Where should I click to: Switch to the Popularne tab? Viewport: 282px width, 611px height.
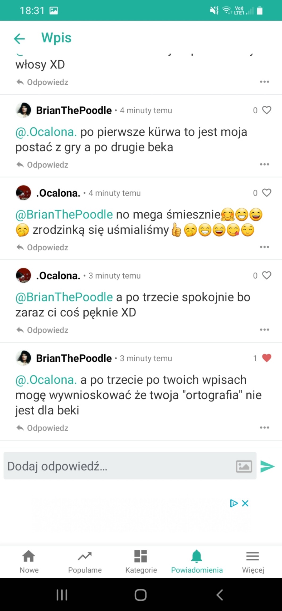[x=85, y=562]
